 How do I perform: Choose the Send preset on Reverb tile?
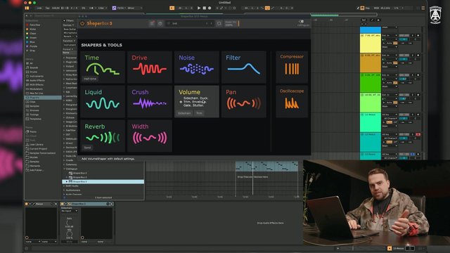[x=87, y=148]
